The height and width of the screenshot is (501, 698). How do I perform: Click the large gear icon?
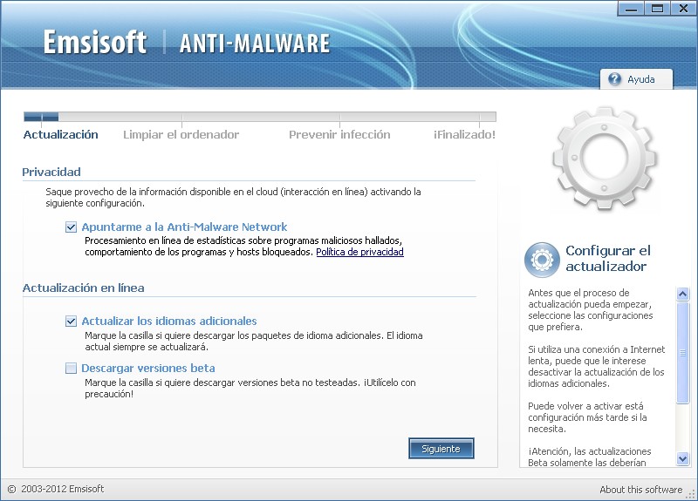coord(604,158)
